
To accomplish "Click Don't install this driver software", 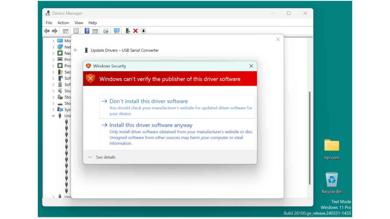I will pyautogui.click(x=148, y=101).
